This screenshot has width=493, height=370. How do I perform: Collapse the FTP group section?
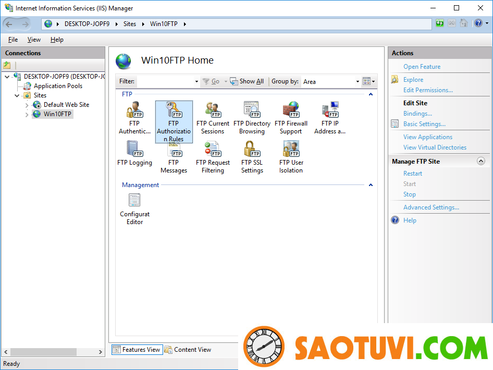[371, 94]
